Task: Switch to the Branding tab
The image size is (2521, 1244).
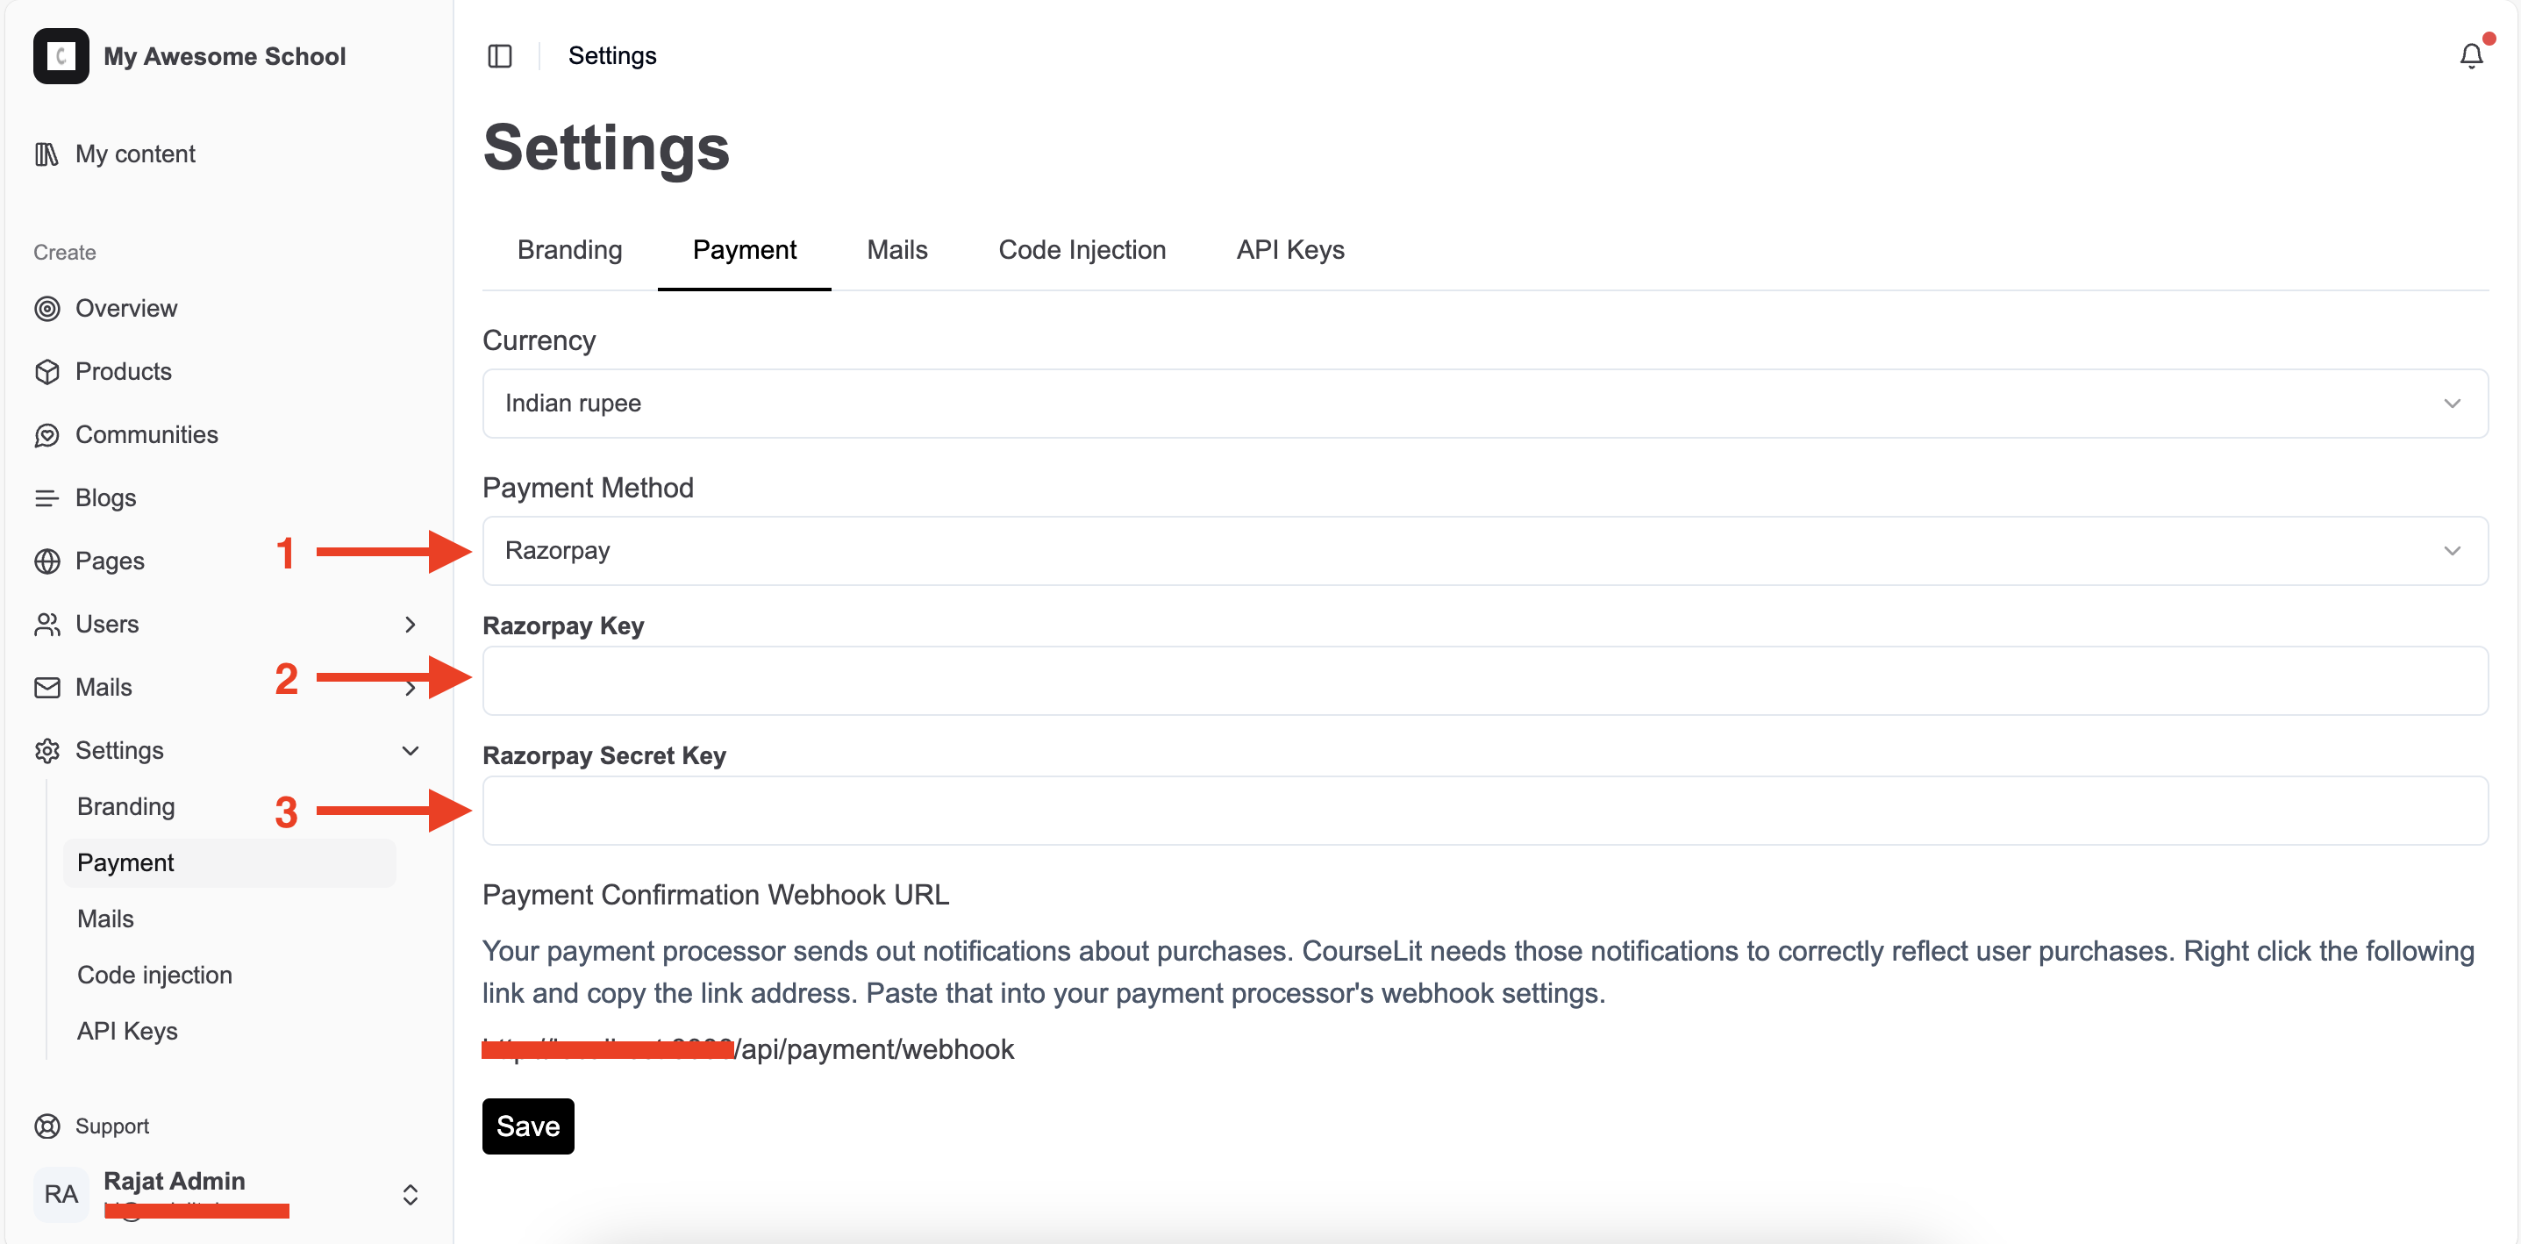Action: (x=569, y=249)
